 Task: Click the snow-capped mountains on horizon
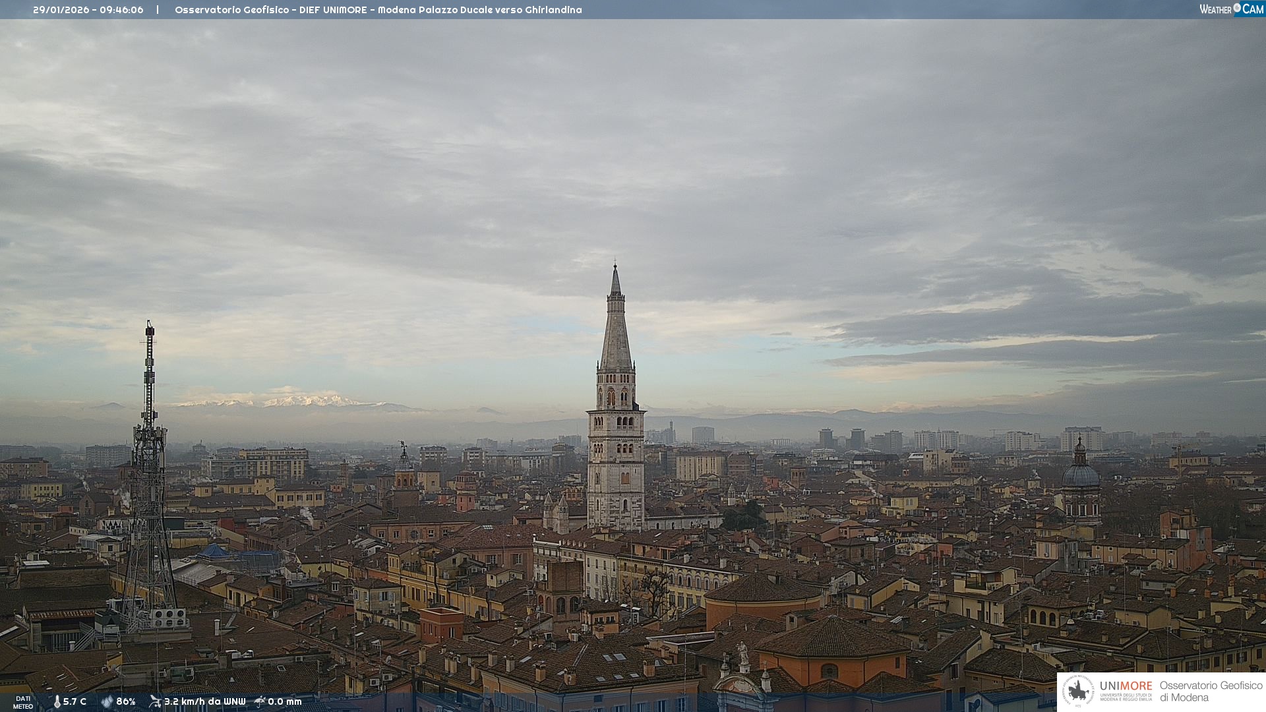pos(290,400)
